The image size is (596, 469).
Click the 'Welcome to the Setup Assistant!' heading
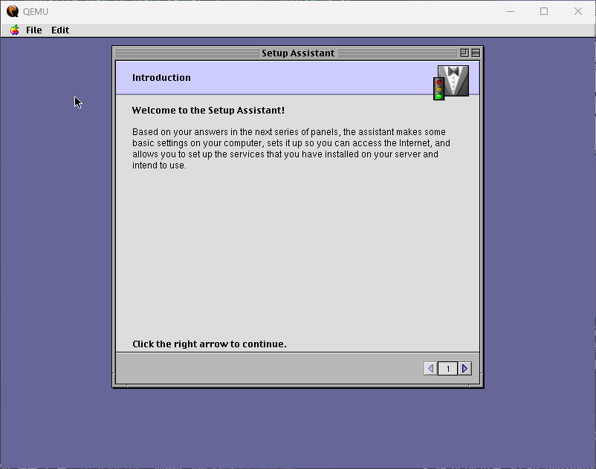[208, 111]
